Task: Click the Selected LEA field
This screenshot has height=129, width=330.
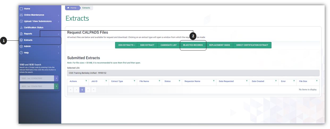Action: (193, 73)
